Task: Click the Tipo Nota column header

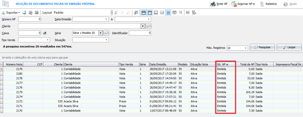Action: pyautogui.click(x=264, y=64)
